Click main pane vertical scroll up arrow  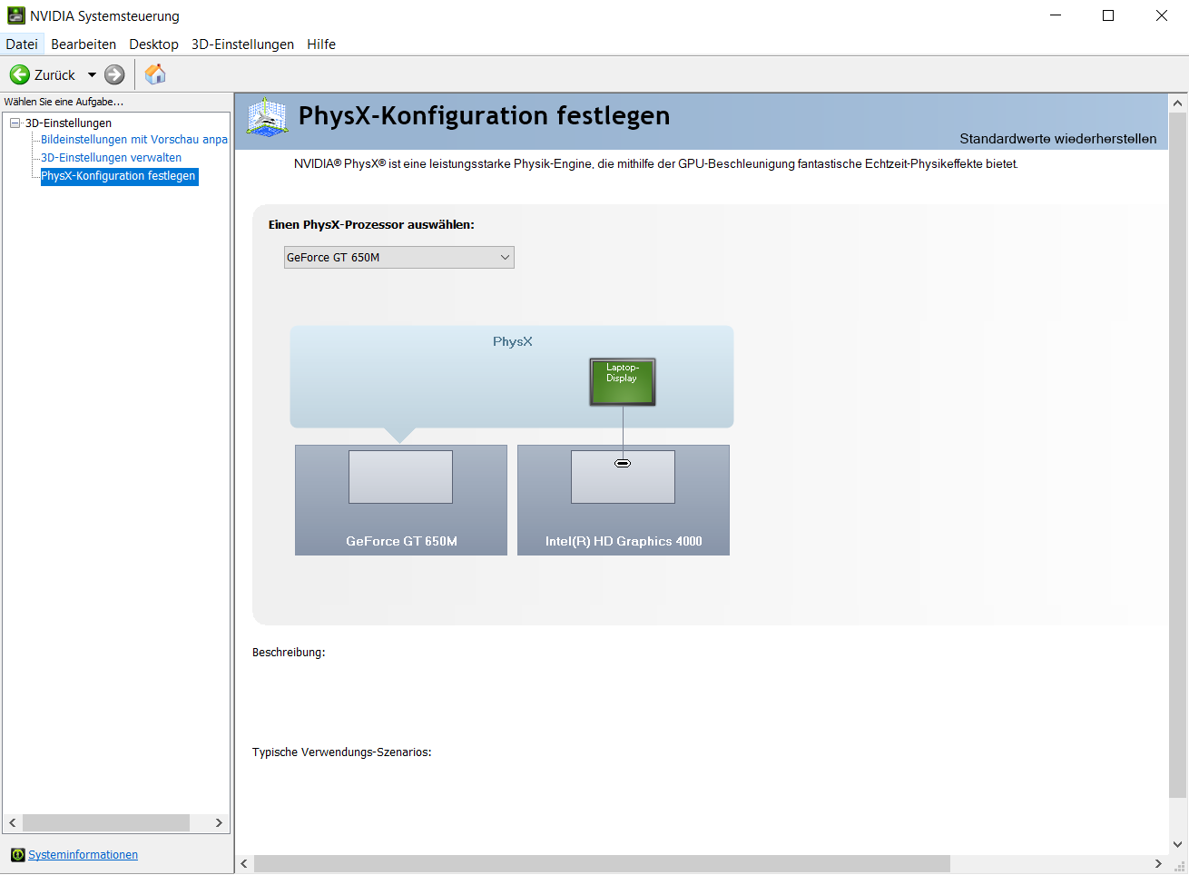pyautogui.click(x=1178, y=103)
